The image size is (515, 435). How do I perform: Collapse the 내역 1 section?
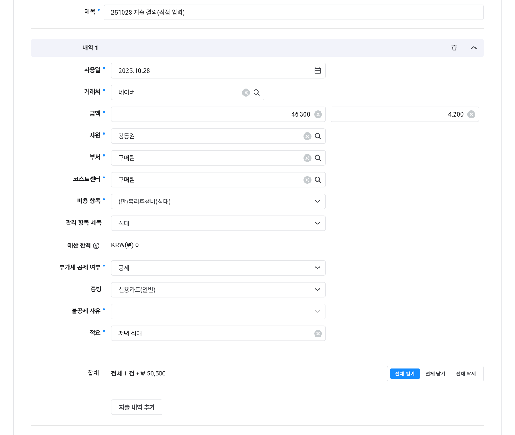point(474,48)
